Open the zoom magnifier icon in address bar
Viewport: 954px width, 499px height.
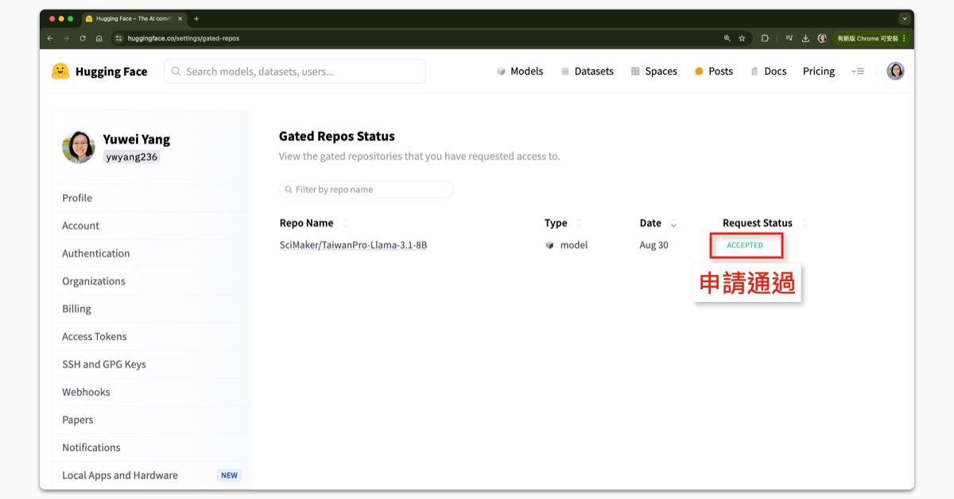(727, 38)
